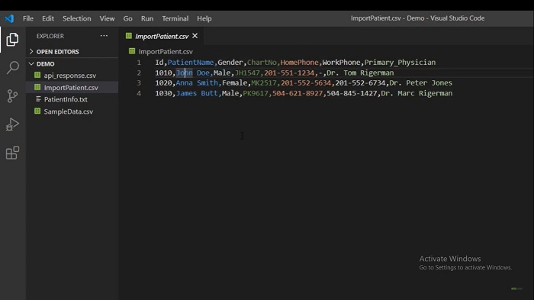This screenshot has width=534, height=300.
Task: Open the Go menu
Action: pyautogui.click(x=127, y=18)
